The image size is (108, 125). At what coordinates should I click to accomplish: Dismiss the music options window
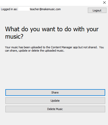click(x=104, y=3)
